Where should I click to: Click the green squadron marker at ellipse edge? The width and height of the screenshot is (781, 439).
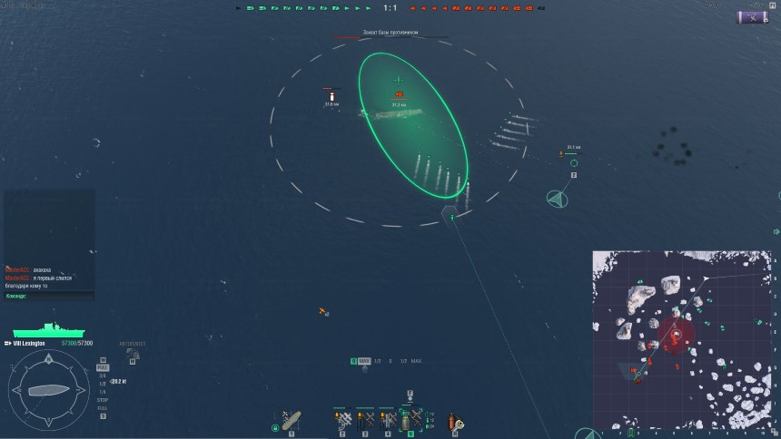click(452, 218)
